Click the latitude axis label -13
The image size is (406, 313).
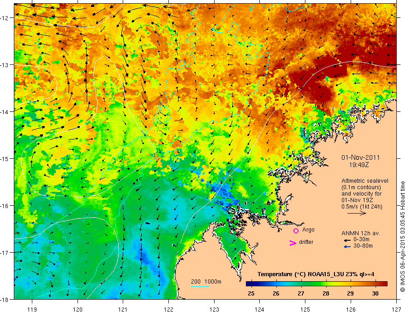coord(5,65)
